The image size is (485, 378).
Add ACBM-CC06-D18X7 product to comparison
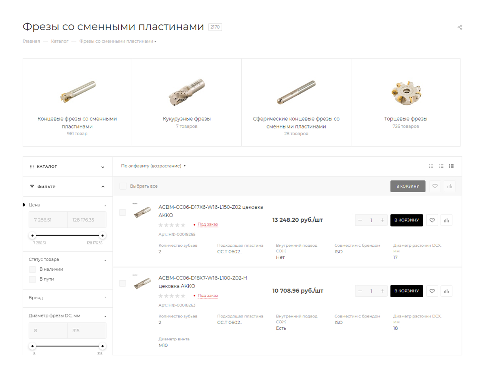(x=446, y=291)
